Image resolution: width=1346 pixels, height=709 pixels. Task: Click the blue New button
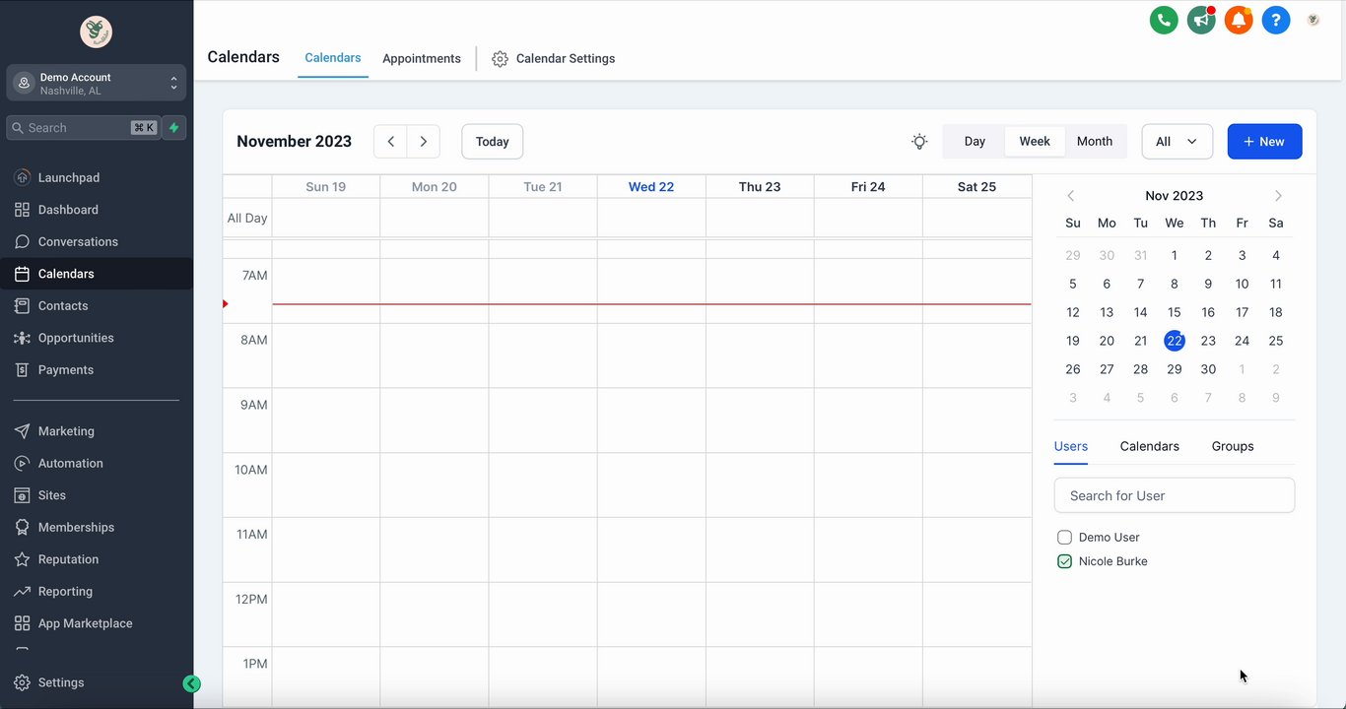[x=1264, y=142]
